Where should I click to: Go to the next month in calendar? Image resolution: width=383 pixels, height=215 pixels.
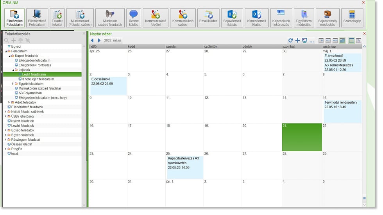tap(99, 41)
